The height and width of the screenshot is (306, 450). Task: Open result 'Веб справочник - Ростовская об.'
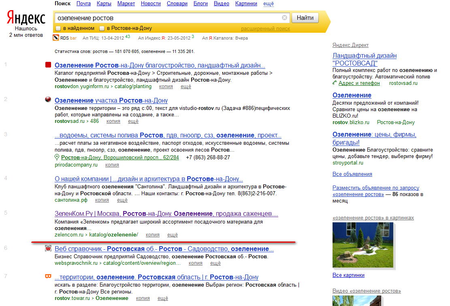pyautogui.click(x=164, y=249)
